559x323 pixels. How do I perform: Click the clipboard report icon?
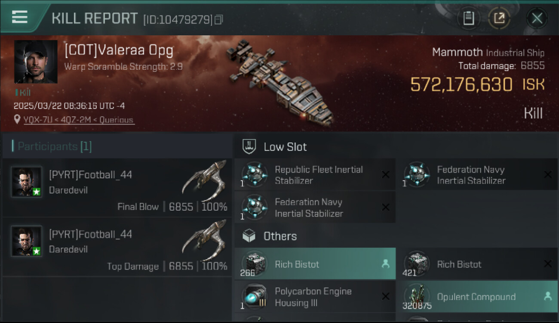468,18
